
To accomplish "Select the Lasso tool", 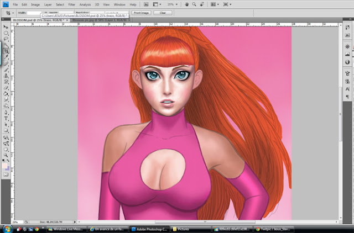I will [6, 39].
